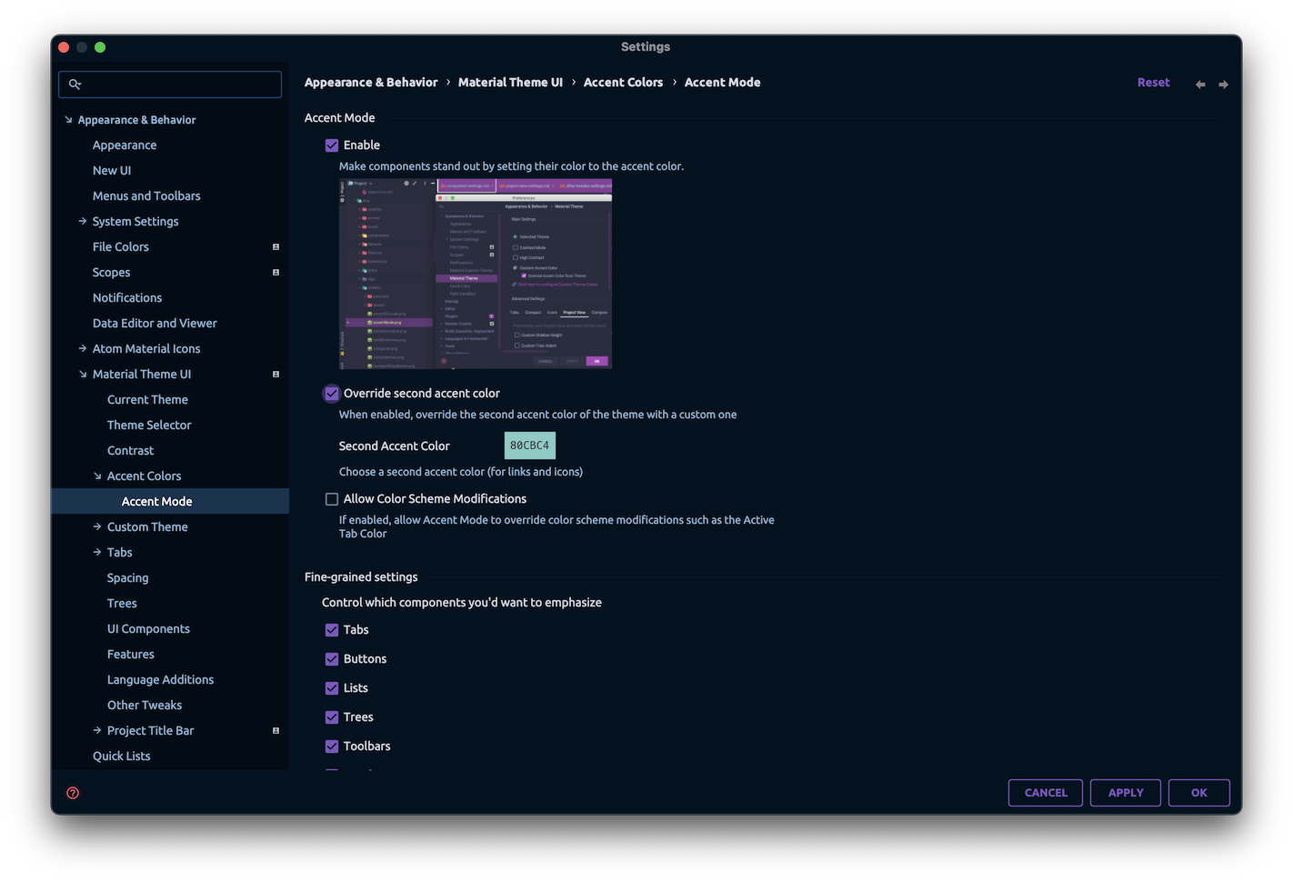Click the forward navigation arrow near Reset

pyautogui.click(x=1223, y=84)
